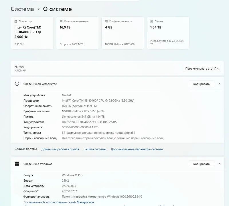Open Домен или рабочая группа link
229x206 pixels.
(60, 149)
